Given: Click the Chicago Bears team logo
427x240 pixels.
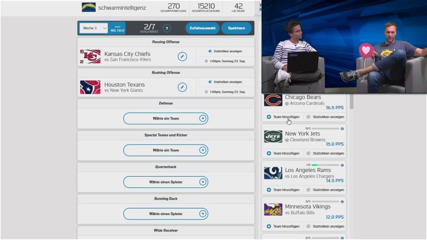Looking at the screenshot, I should point(273,101).
